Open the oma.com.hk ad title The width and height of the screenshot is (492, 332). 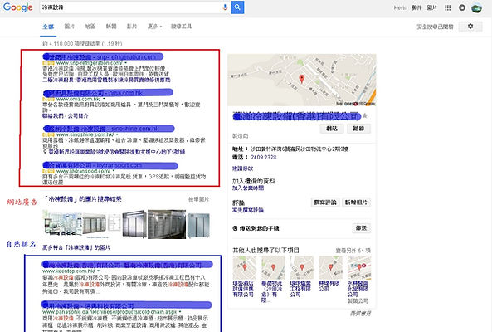[x=108, y=93]
